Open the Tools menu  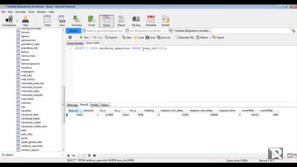point(31,12)
